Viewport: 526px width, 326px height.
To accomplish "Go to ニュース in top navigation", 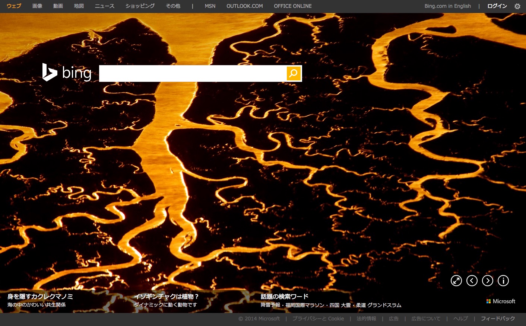I will click(x=104, y=6).
